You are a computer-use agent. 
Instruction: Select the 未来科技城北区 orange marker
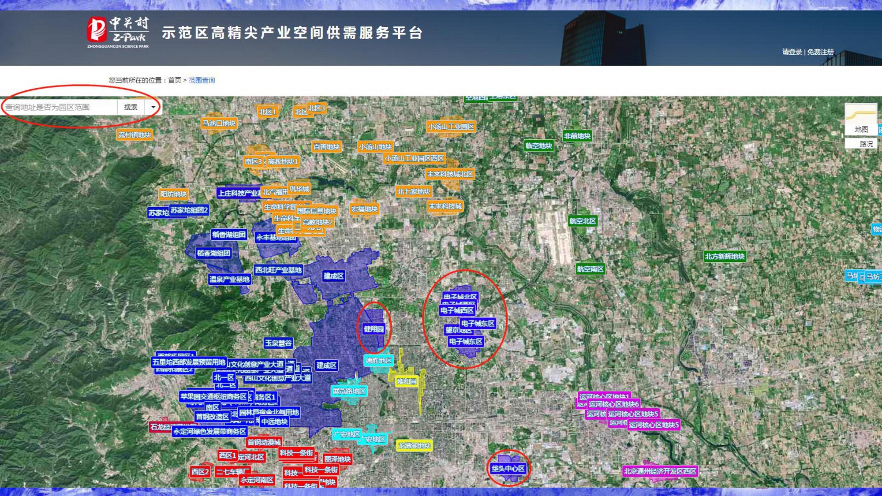450,174
